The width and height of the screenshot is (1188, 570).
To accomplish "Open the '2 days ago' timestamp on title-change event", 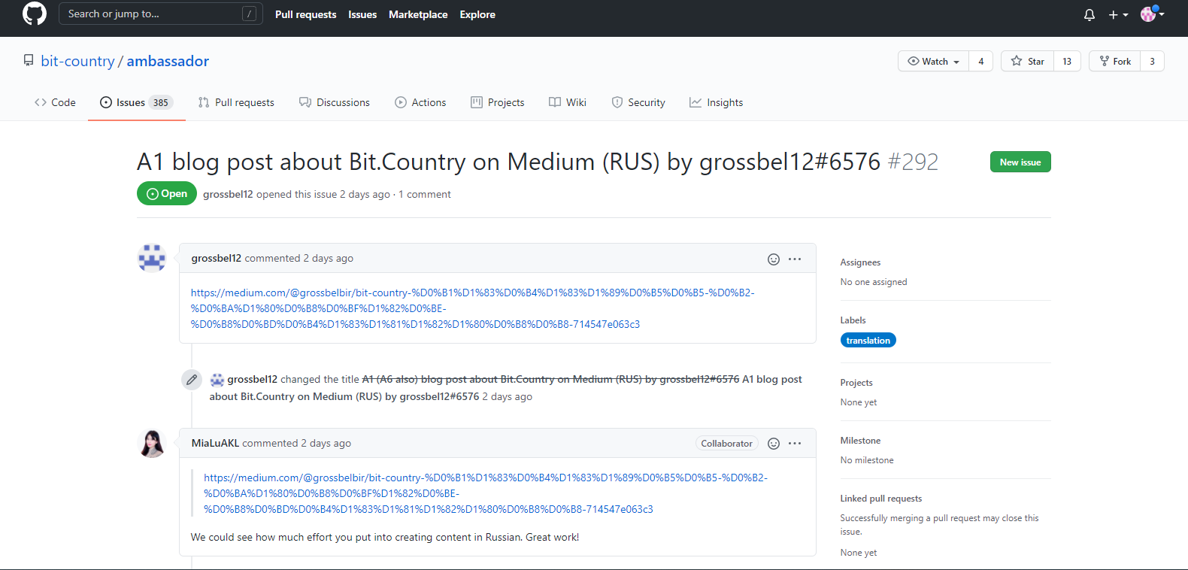I will click(x=508, y=396).
